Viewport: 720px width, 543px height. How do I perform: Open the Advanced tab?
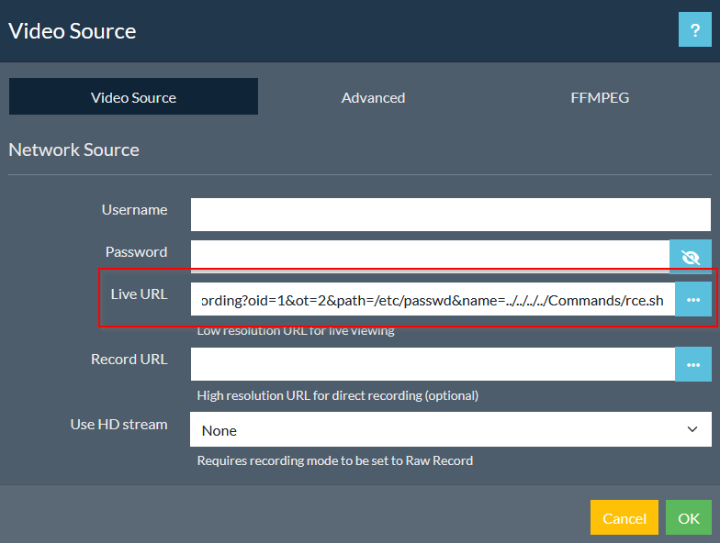[373, 97]
